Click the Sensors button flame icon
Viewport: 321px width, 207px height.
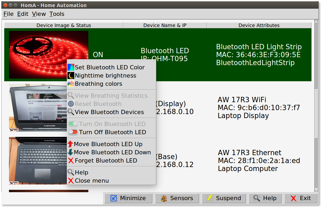point(164,198)
